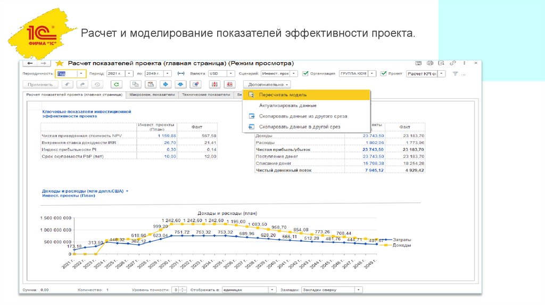The width and height of the screenshot is (545, 305).
Task: Click the cell comment icon
Action: click(x=196, y=84)
